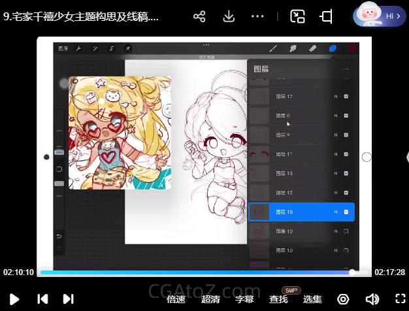Viewport: 409px width, 311px height.
Task: Open the 选集 episode list
Action: pos(312,299)
